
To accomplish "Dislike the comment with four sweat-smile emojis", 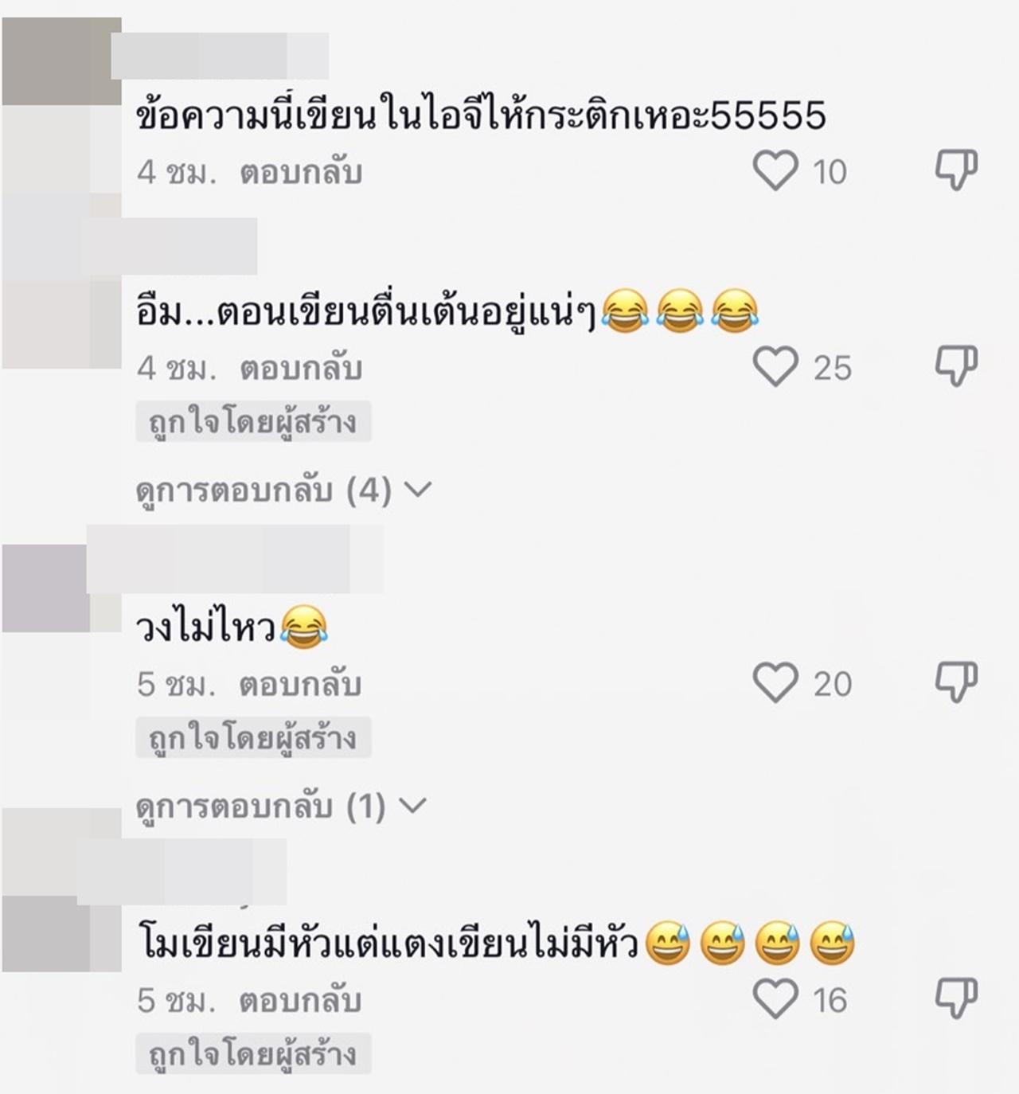I will (955, 998).
